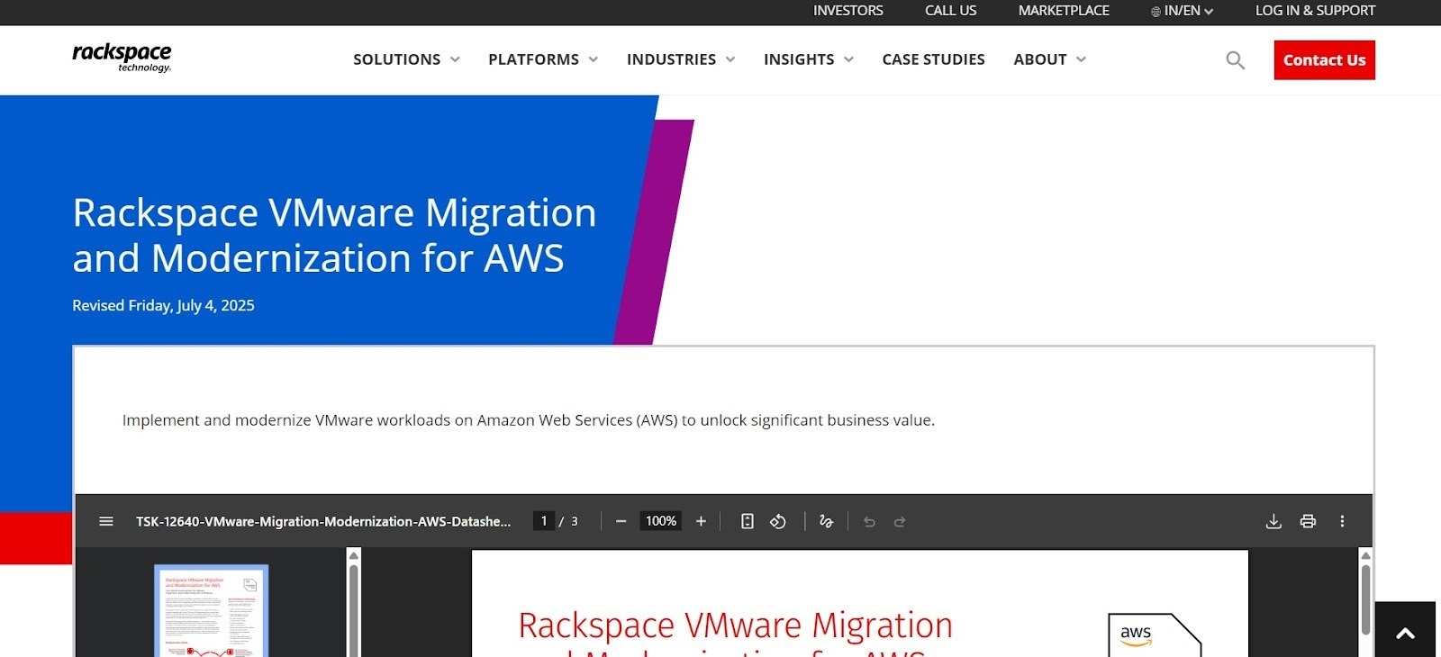Click the globe language icon
This screenshot has height=657, width=1441.
click(1156, 12)
